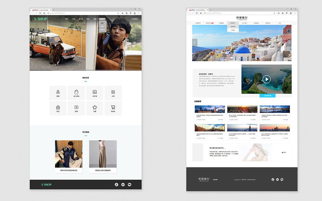Click the 分类 grid icon

pos(113,92)
